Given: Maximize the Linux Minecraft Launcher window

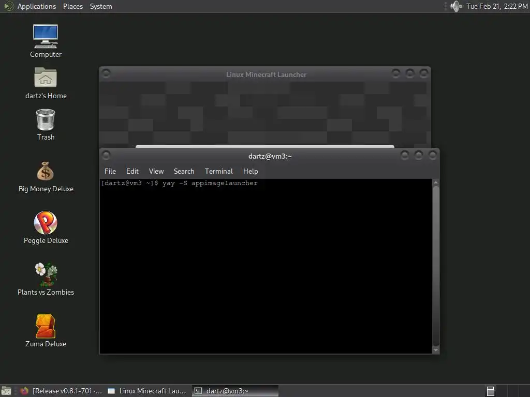Looking at the screenshot, I should click(410, 73).
